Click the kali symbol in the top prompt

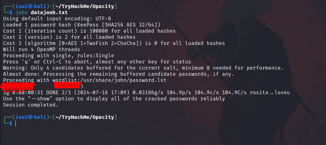(31, 6)
